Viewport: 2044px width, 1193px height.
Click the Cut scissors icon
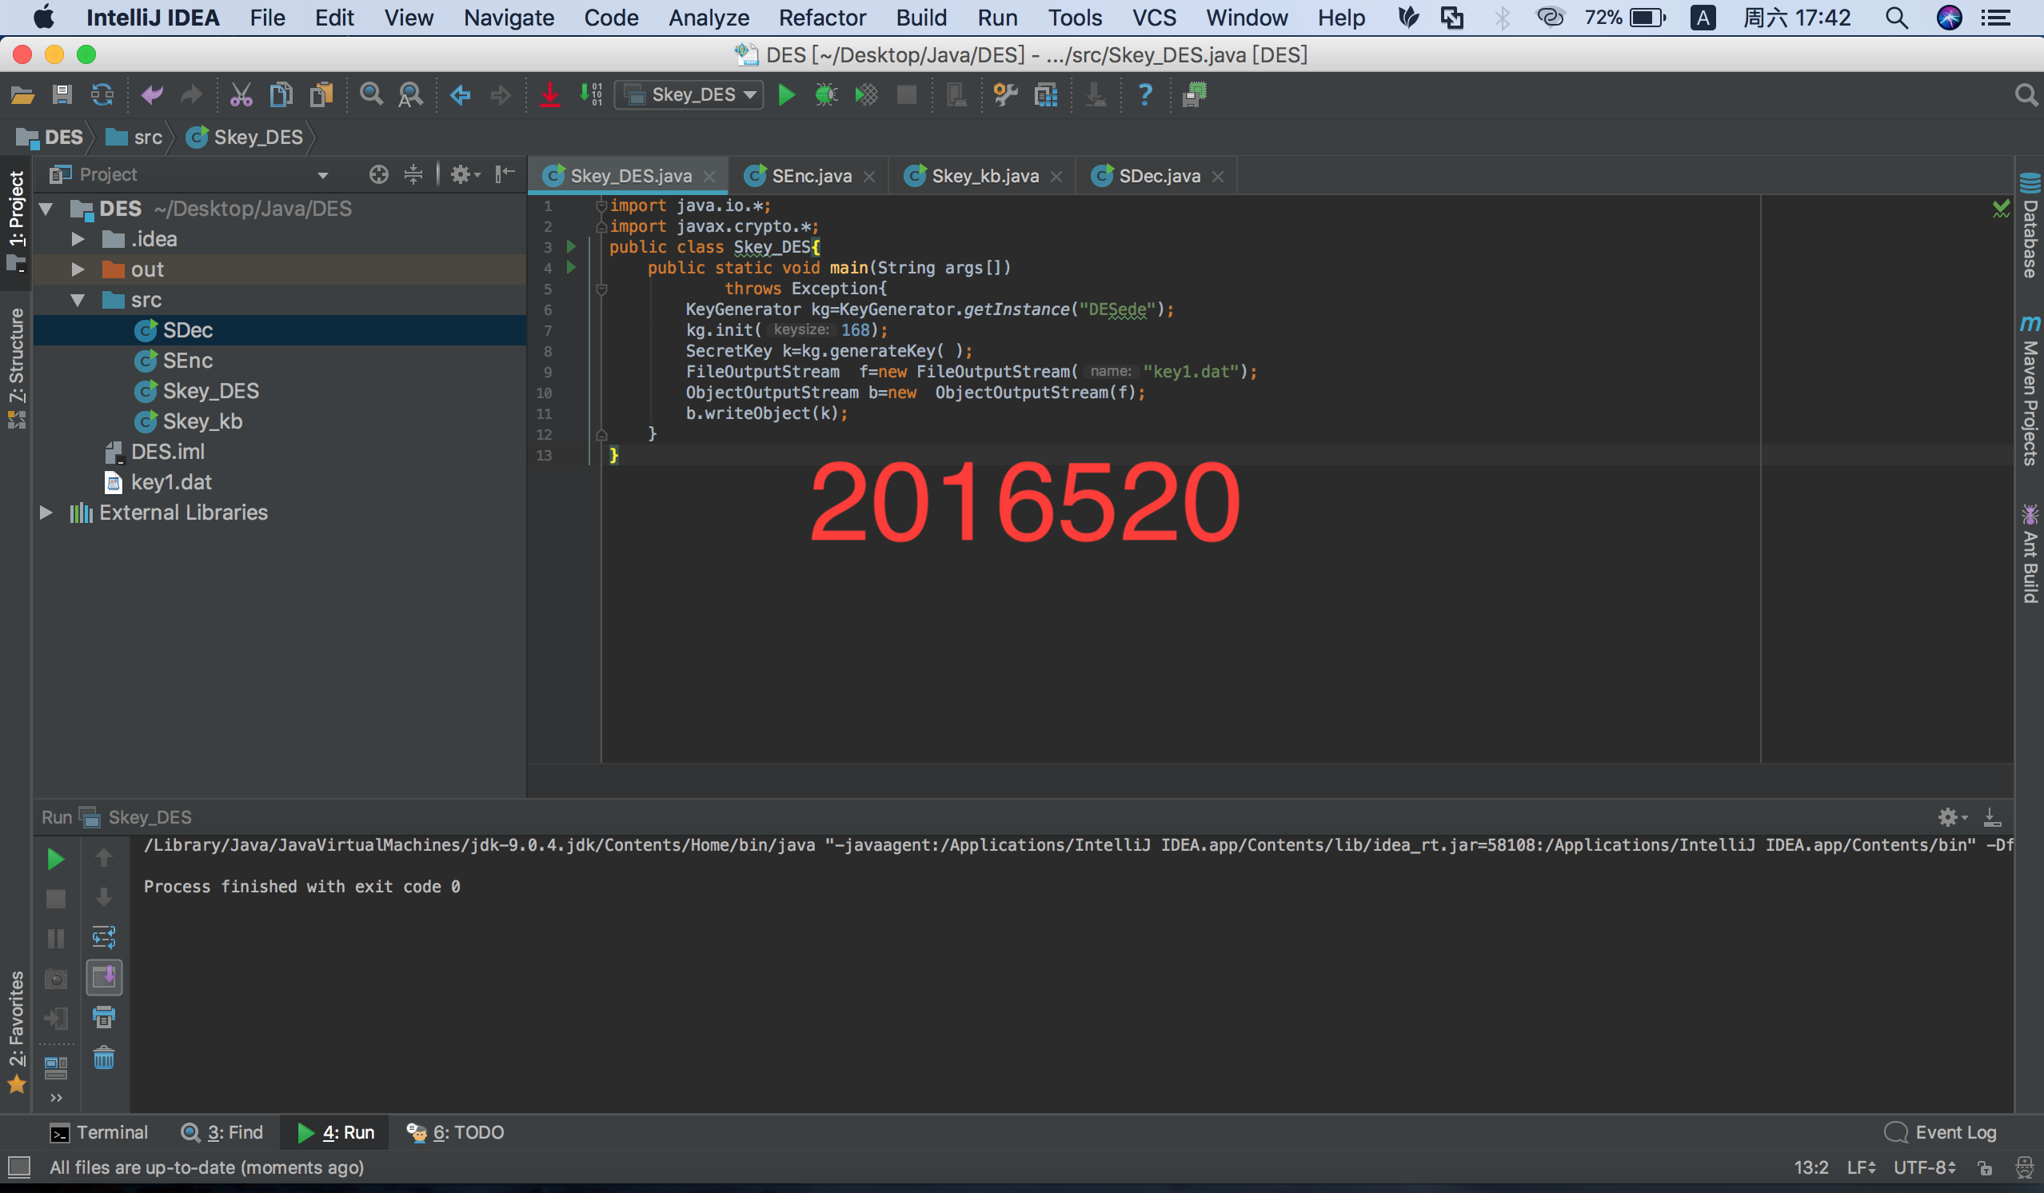coord(241,95)
